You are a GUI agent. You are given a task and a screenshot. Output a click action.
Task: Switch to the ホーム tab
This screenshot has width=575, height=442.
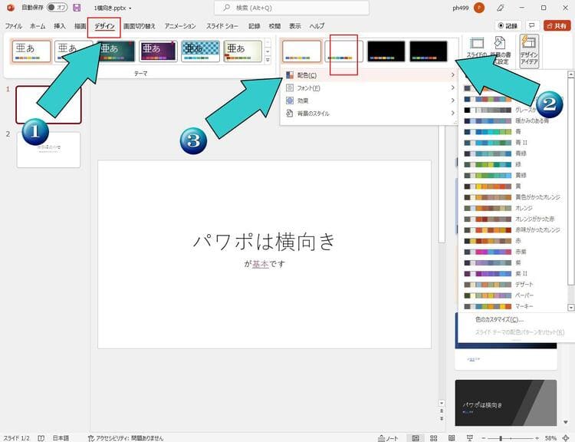(38, 25)
